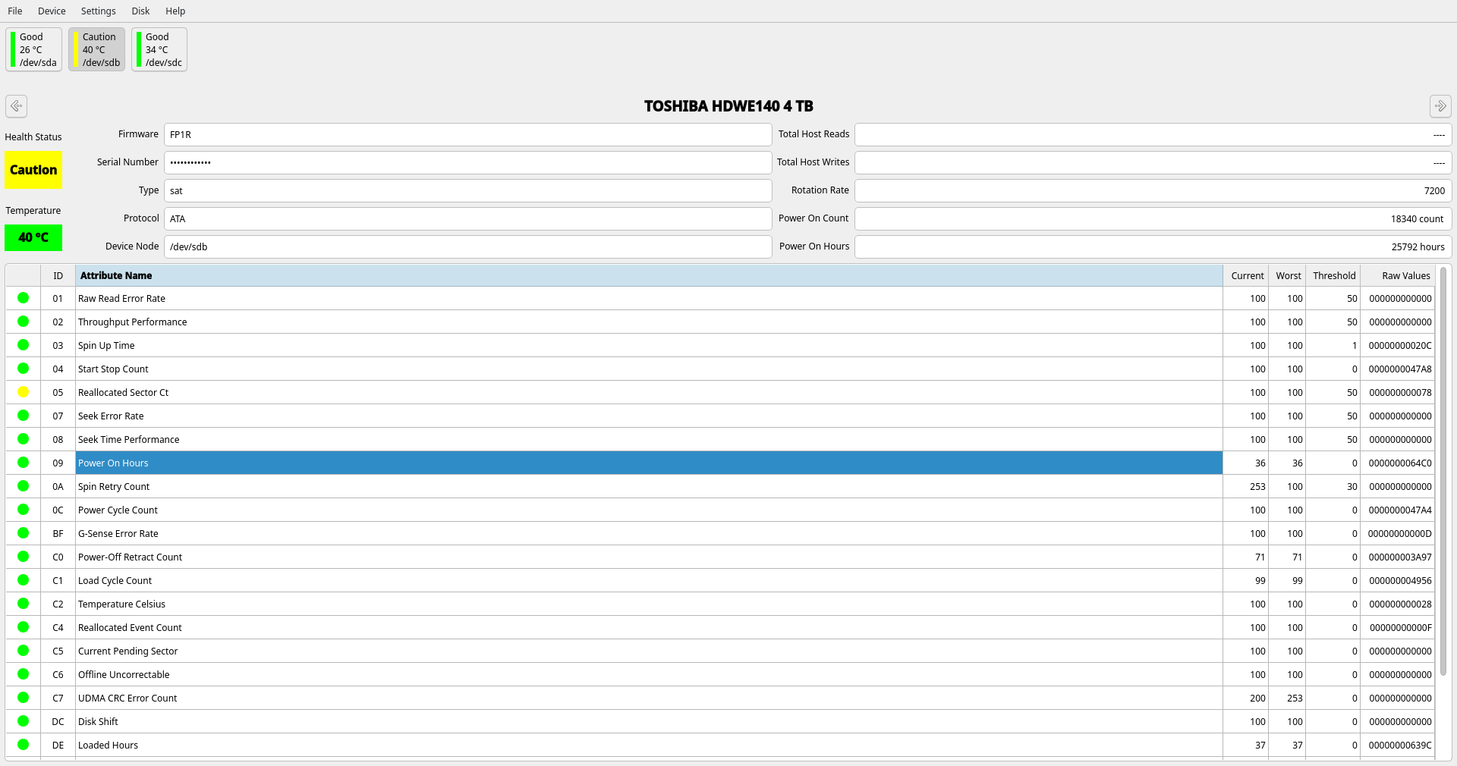
Task: Click the green status dot for Spin Up Time
Action: point(23,345)
